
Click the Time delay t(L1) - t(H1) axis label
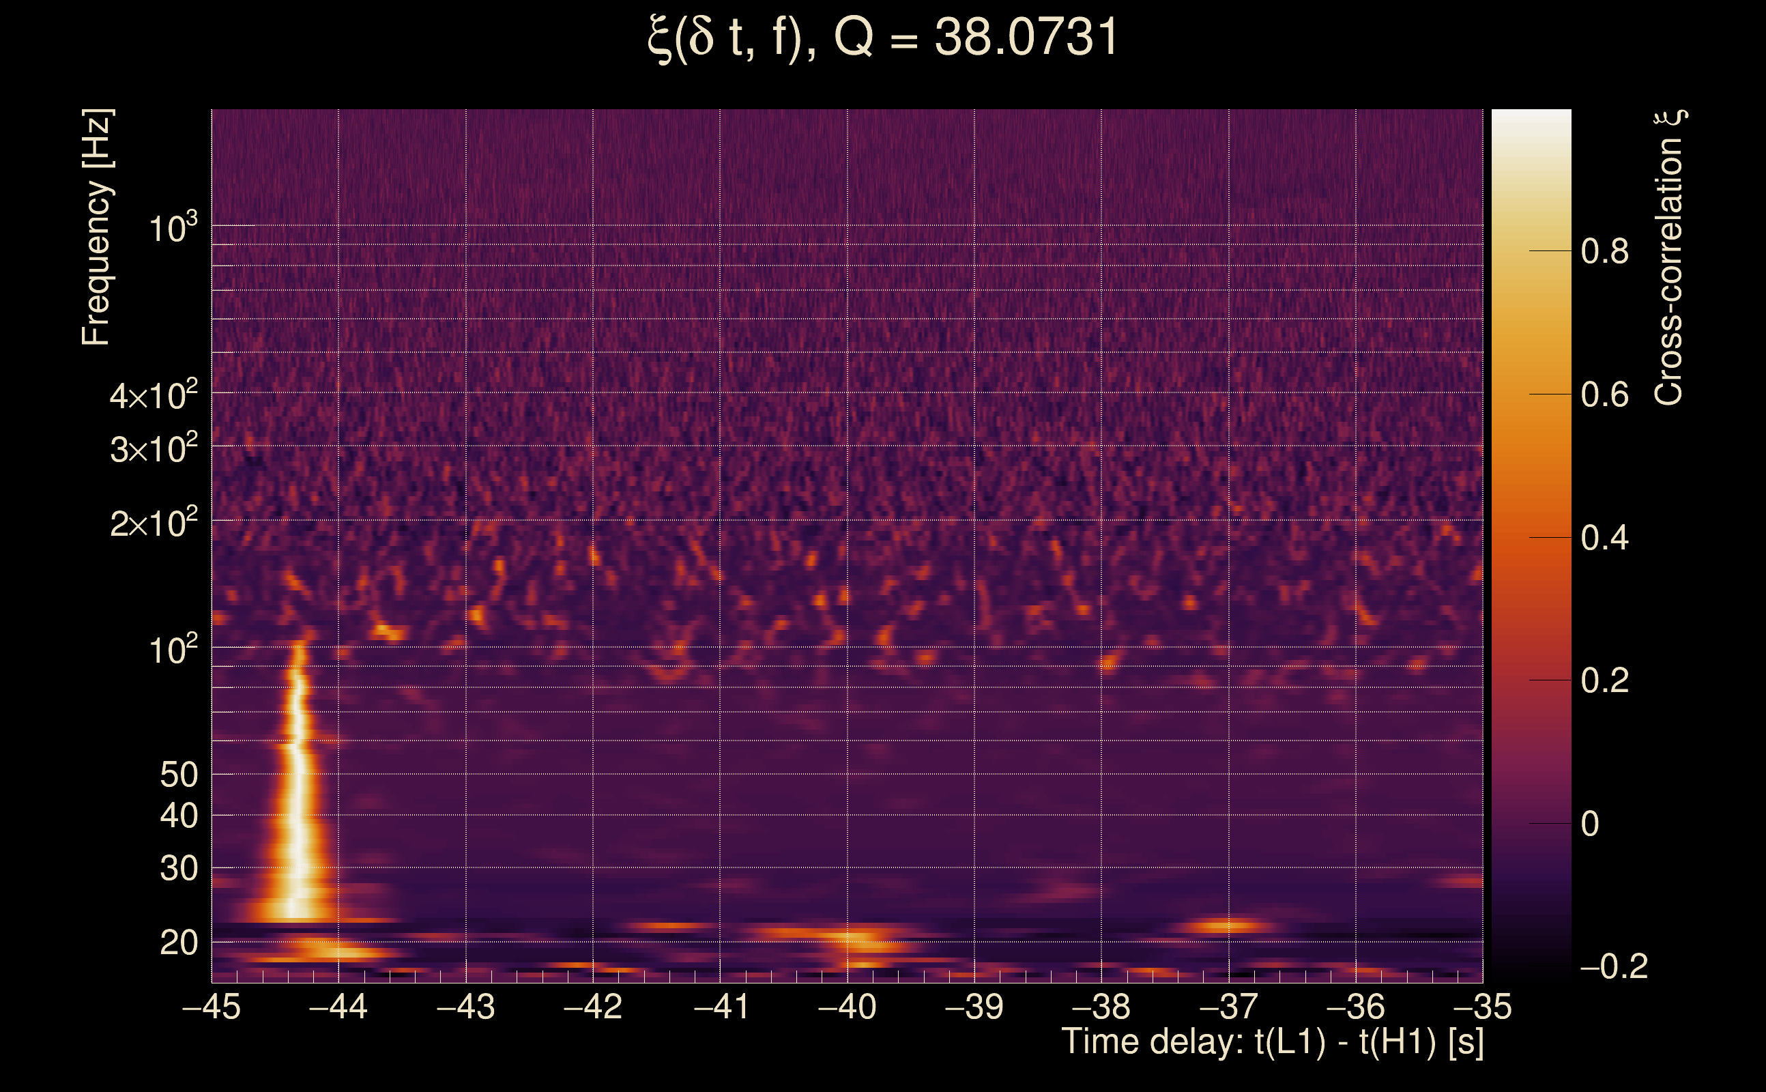(1272, 1042)
